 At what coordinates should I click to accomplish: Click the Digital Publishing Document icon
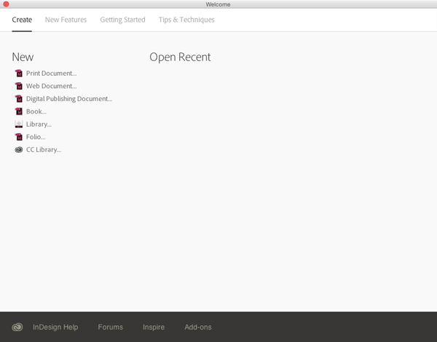[x=19, y=99]
